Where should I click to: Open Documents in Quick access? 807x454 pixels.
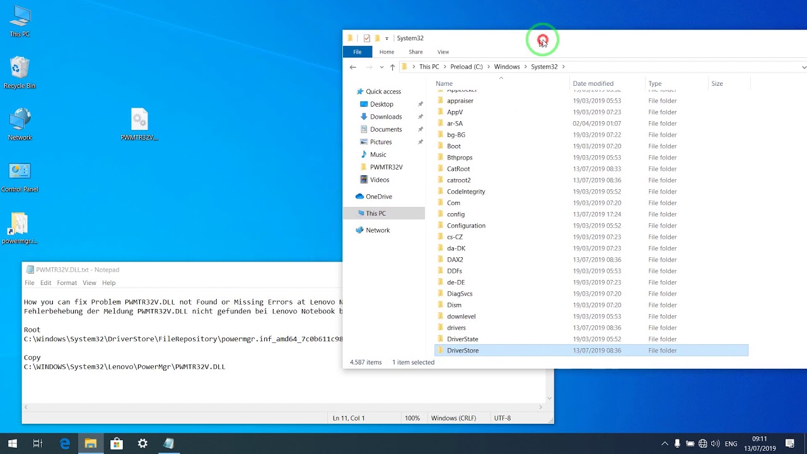380,129
